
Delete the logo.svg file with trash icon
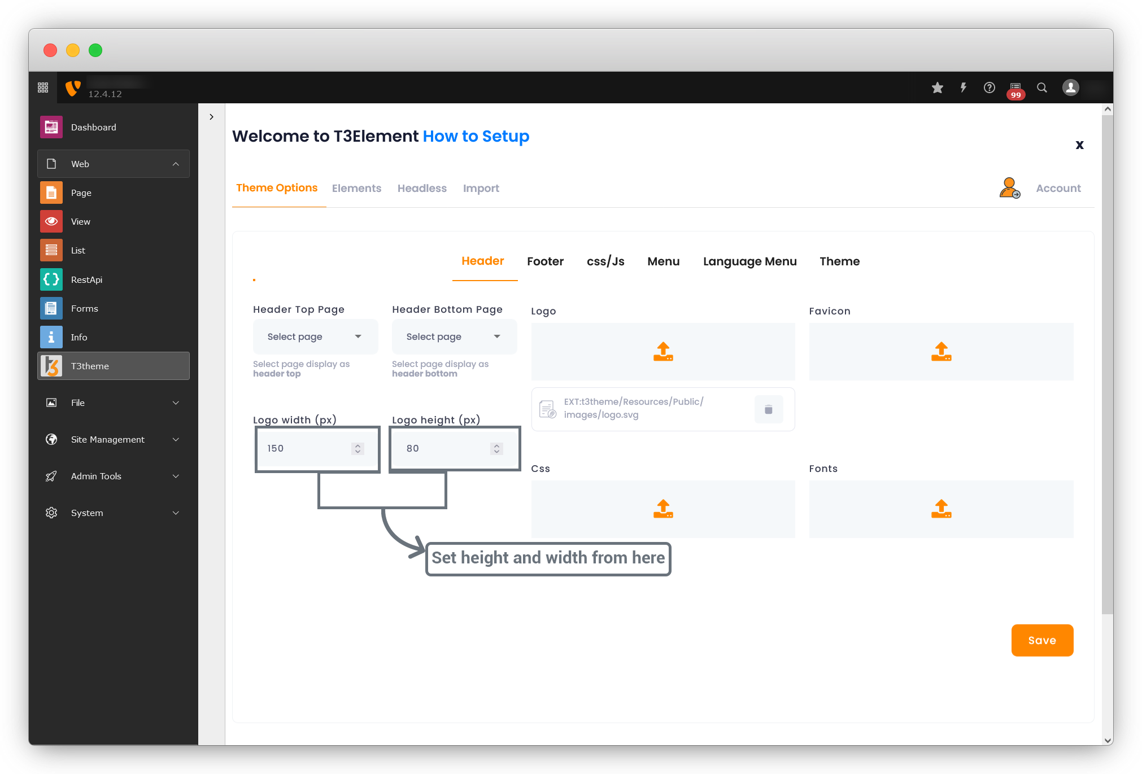pyautogui.click(x=769, y=409)
